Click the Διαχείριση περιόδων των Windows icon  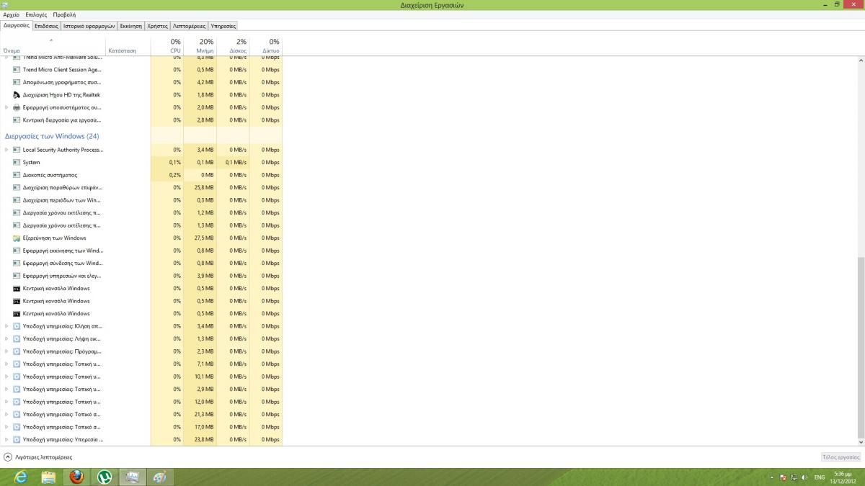click(17, 200)
